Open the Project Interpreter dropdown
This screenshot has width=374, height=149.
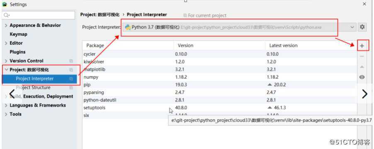[x=352, y=27]
